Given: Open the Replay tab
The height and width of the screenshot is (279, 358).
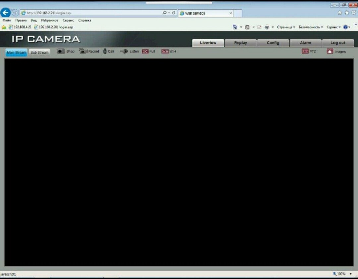Looking at the screenshot, I should [240, 43].
